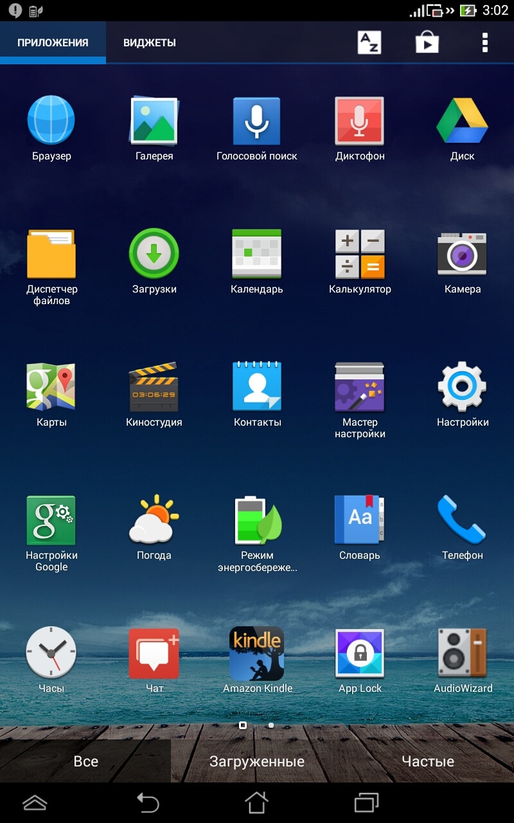This screenshot has width=514, height=823.
Task: Show Частые frequent apps filter
Action: point(428,761)
